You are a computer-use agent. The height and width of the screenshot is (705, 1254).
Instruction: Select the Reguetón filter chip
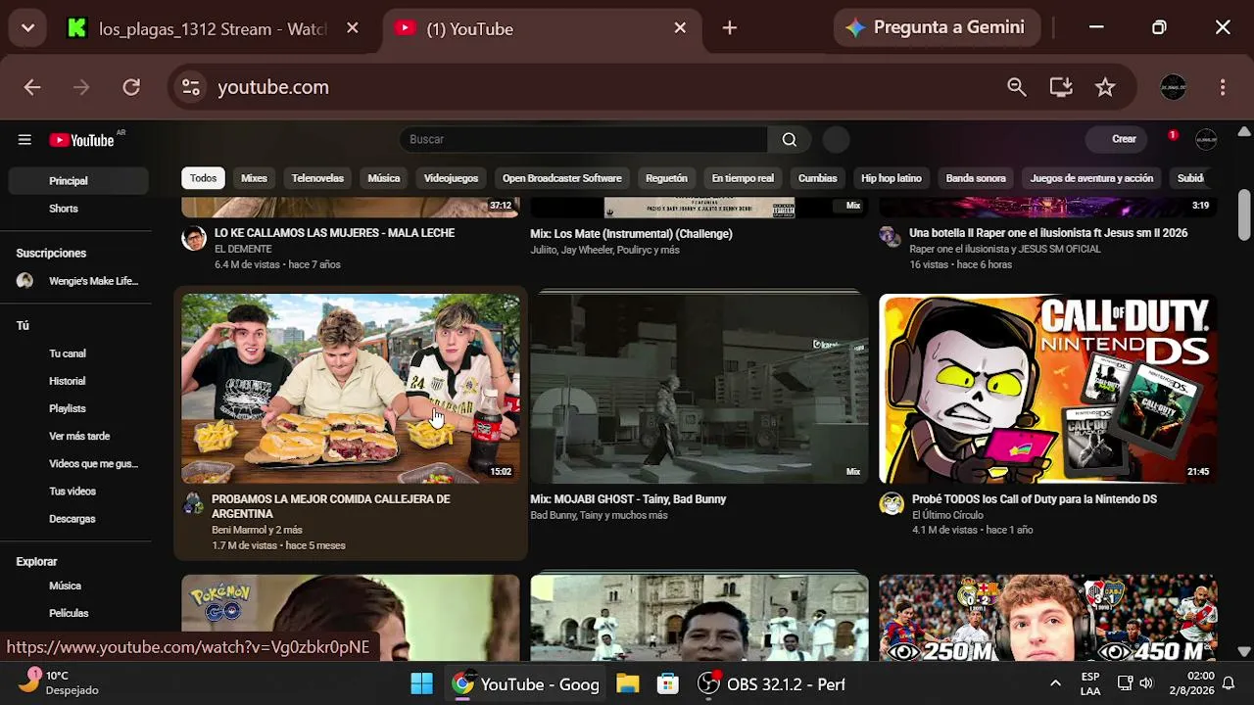[x=666, y=178]
